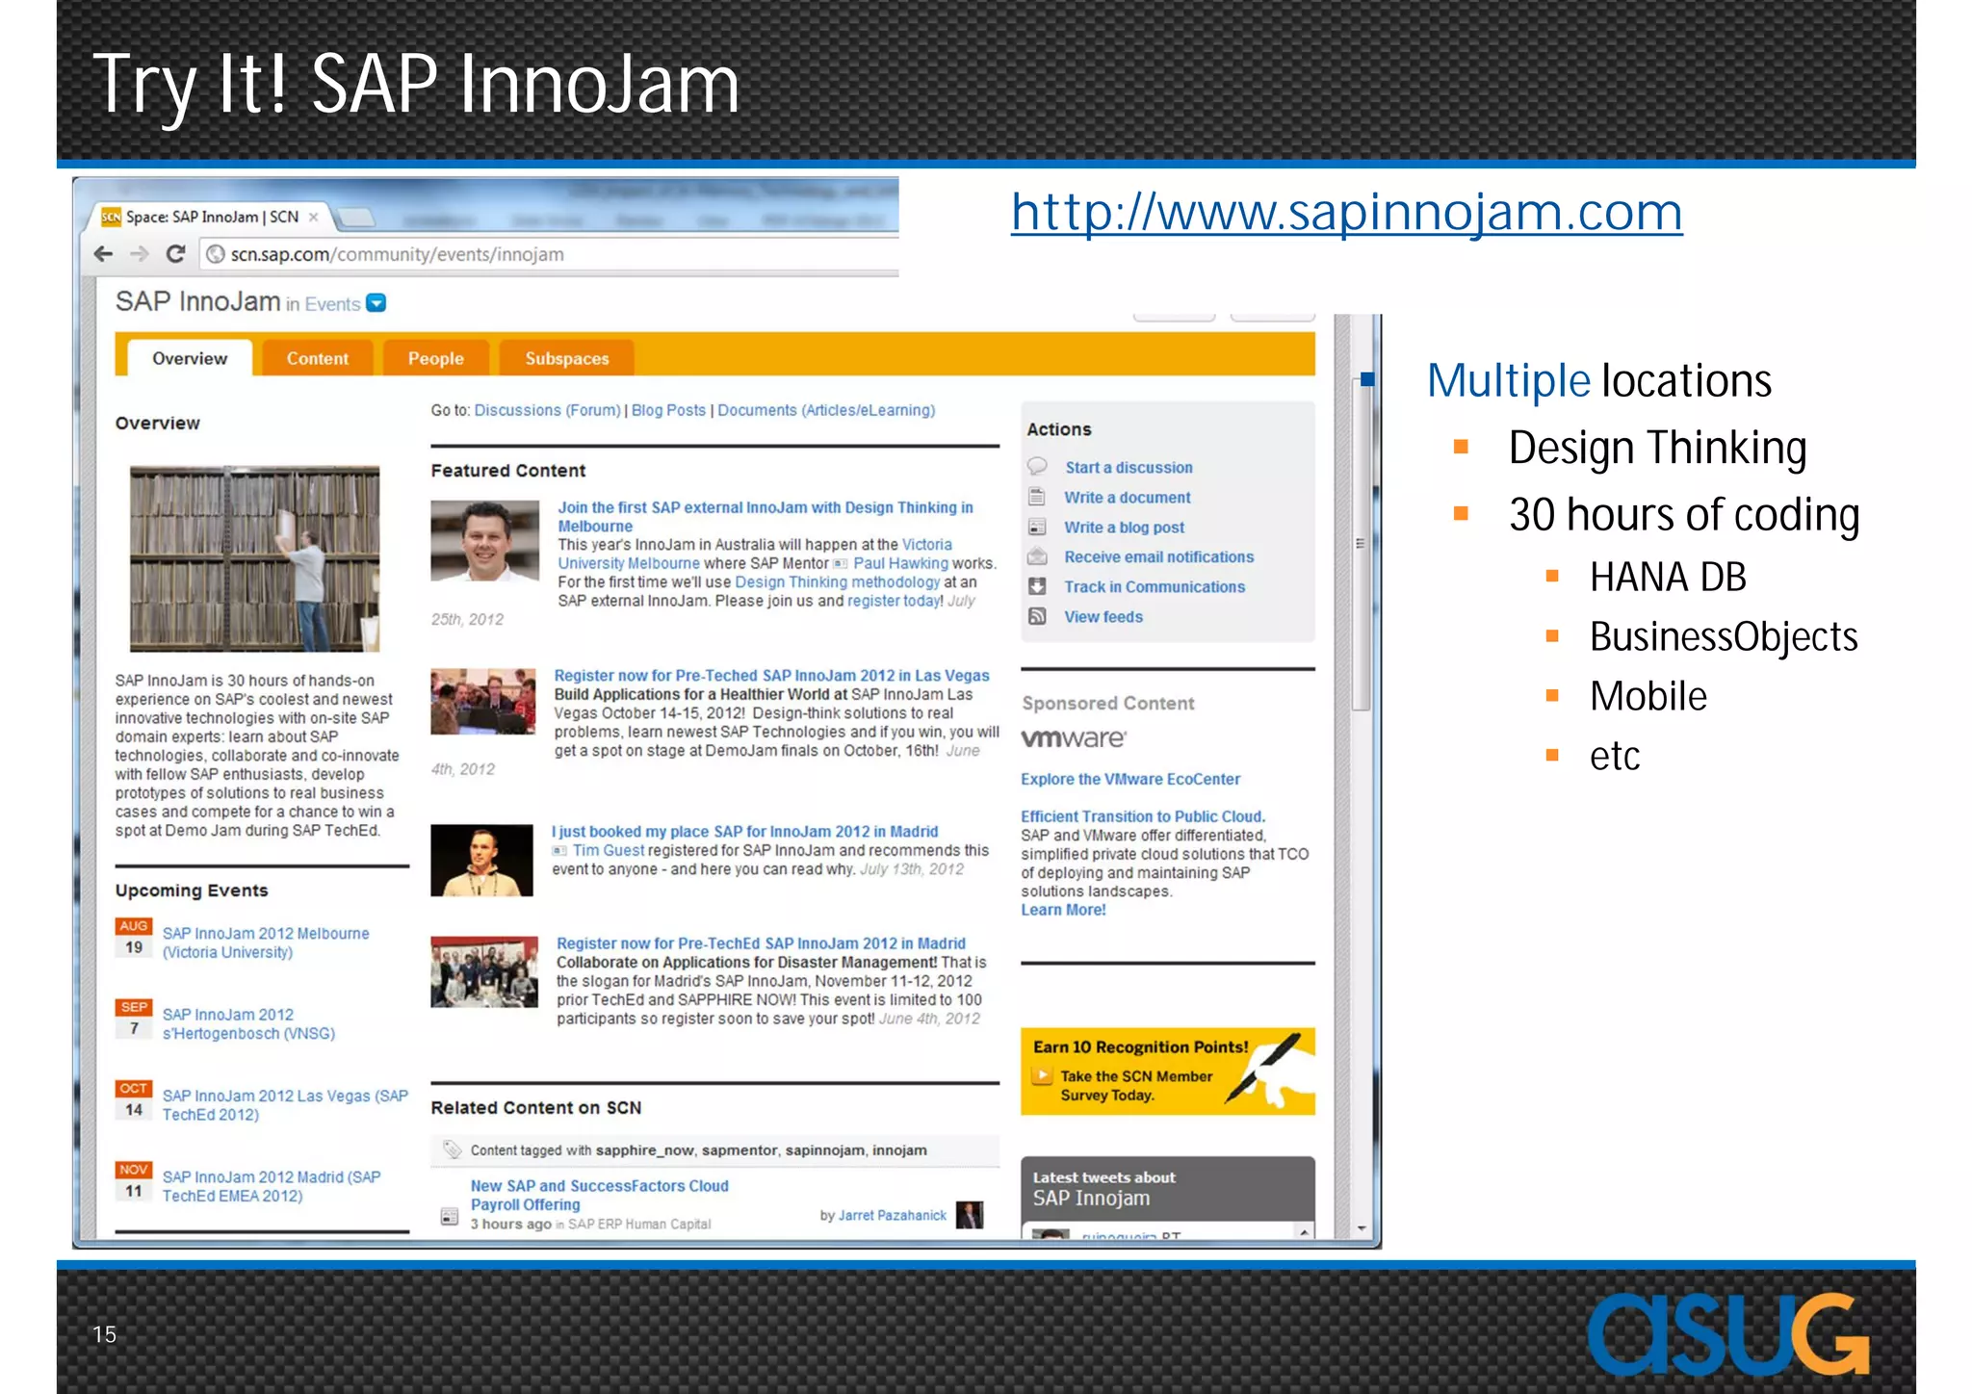
Task: Click Design Thinking methodology link
Action: [x=837, y=581]
